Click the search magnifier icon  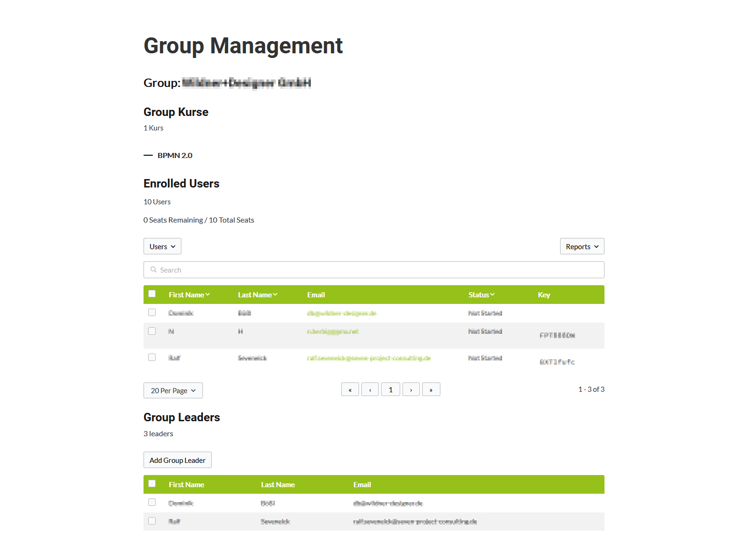153,270
